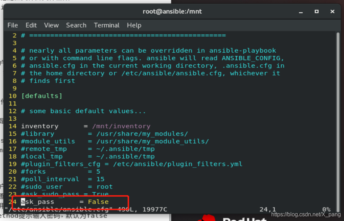This screenshot has width=344, height=221.
Task: Click the cursor position indicator 24,1
Action: click(268, 209)
